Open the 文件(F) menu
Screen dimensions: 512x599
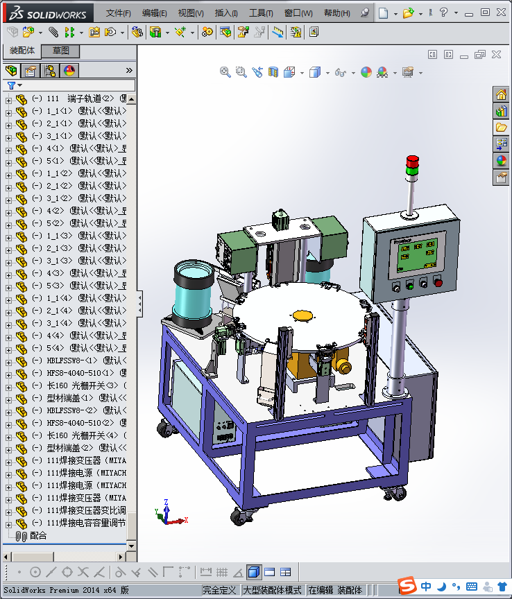[x=118, y=13]
